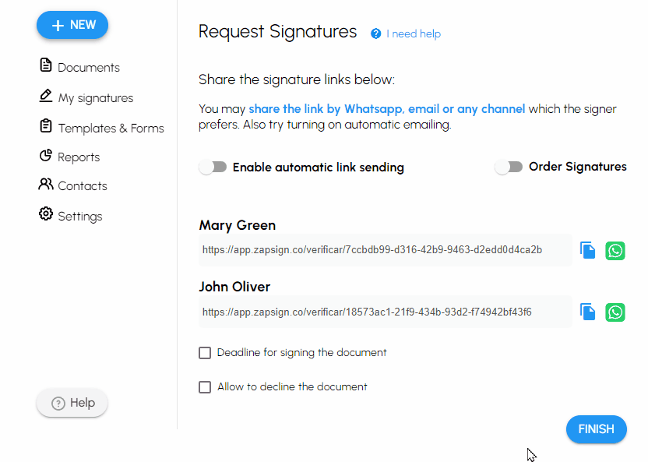This screenshot has height=462, width=648.
Task: Create a new document with the NEW button
Action: pyautogui.click(x=72, y=24)
